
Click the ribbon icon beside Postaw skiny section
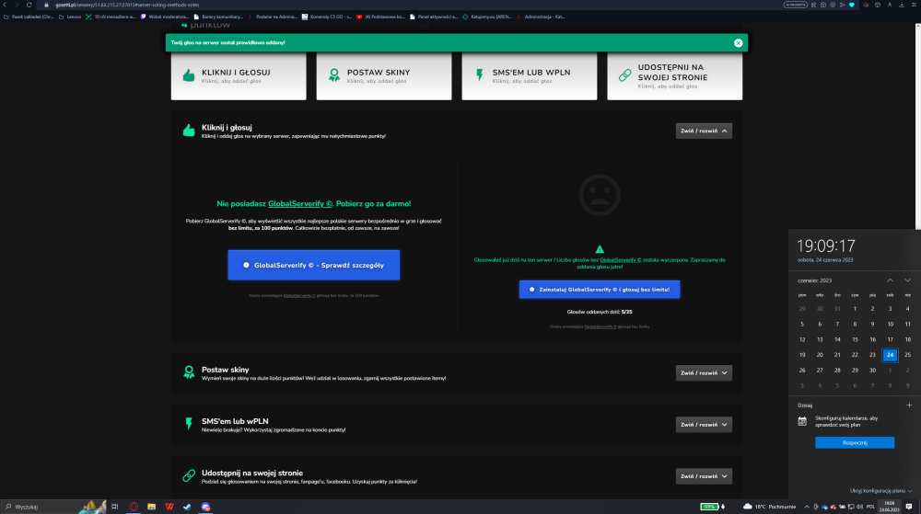(189, 372)
